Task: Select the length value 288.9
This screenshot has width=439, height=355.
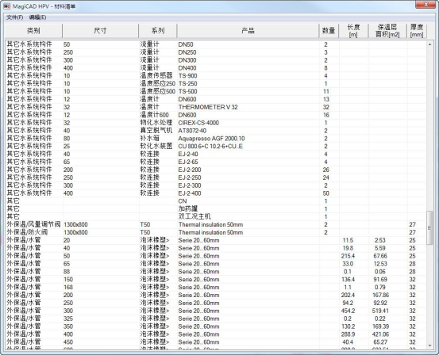Action: click(x=348, y=334)
